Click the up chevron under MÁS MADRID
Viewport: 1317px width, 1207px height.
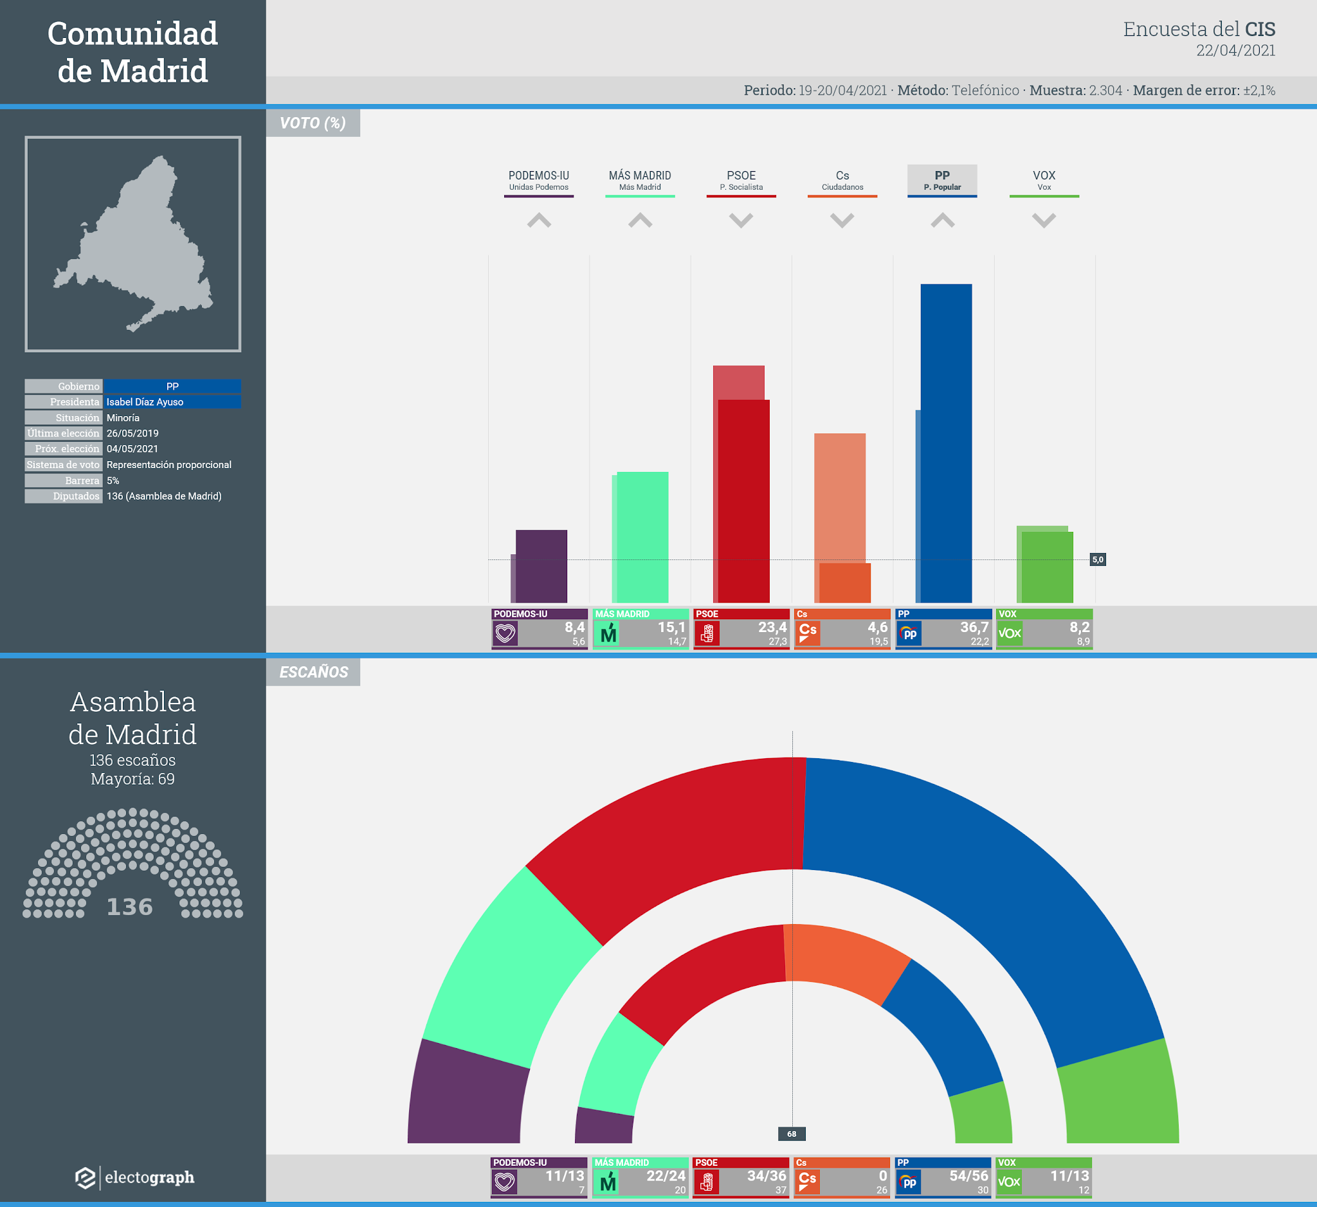coord(640,221)
